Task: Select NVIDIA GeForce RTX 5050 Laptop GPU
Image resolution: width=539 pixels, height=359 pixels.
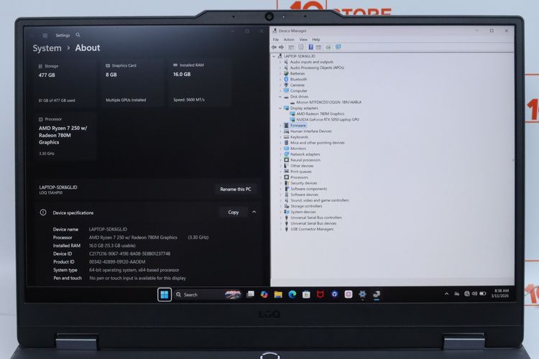Action: pyautogui.click(x=328, y=120)
